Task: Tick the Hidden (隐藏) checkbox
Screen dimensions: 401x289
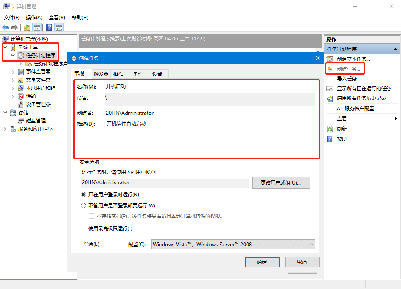Action: click(79, 244)
